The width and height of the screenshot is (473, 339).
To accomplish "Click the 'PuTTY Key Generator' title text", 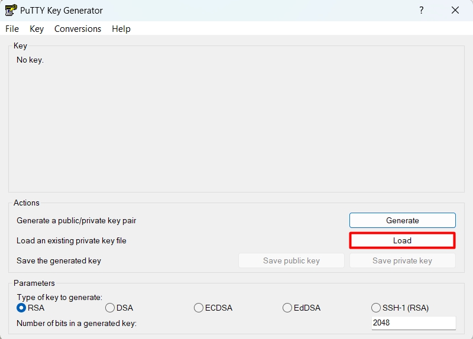I will tap(61, 11).
